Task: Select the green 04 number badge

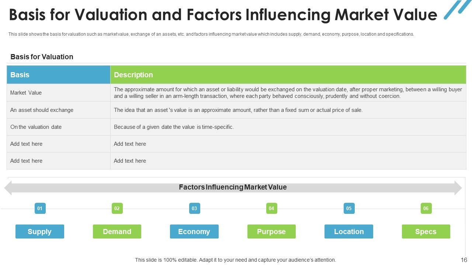Action: pos(271,208)
